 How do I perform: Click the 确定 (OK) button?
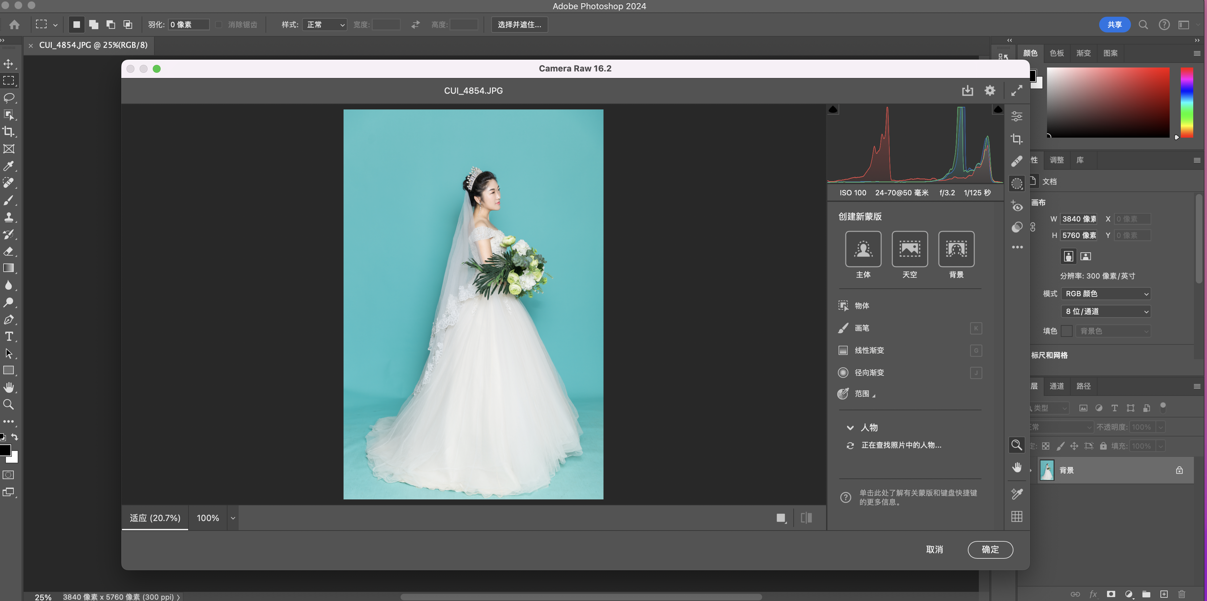click(990, 550)
